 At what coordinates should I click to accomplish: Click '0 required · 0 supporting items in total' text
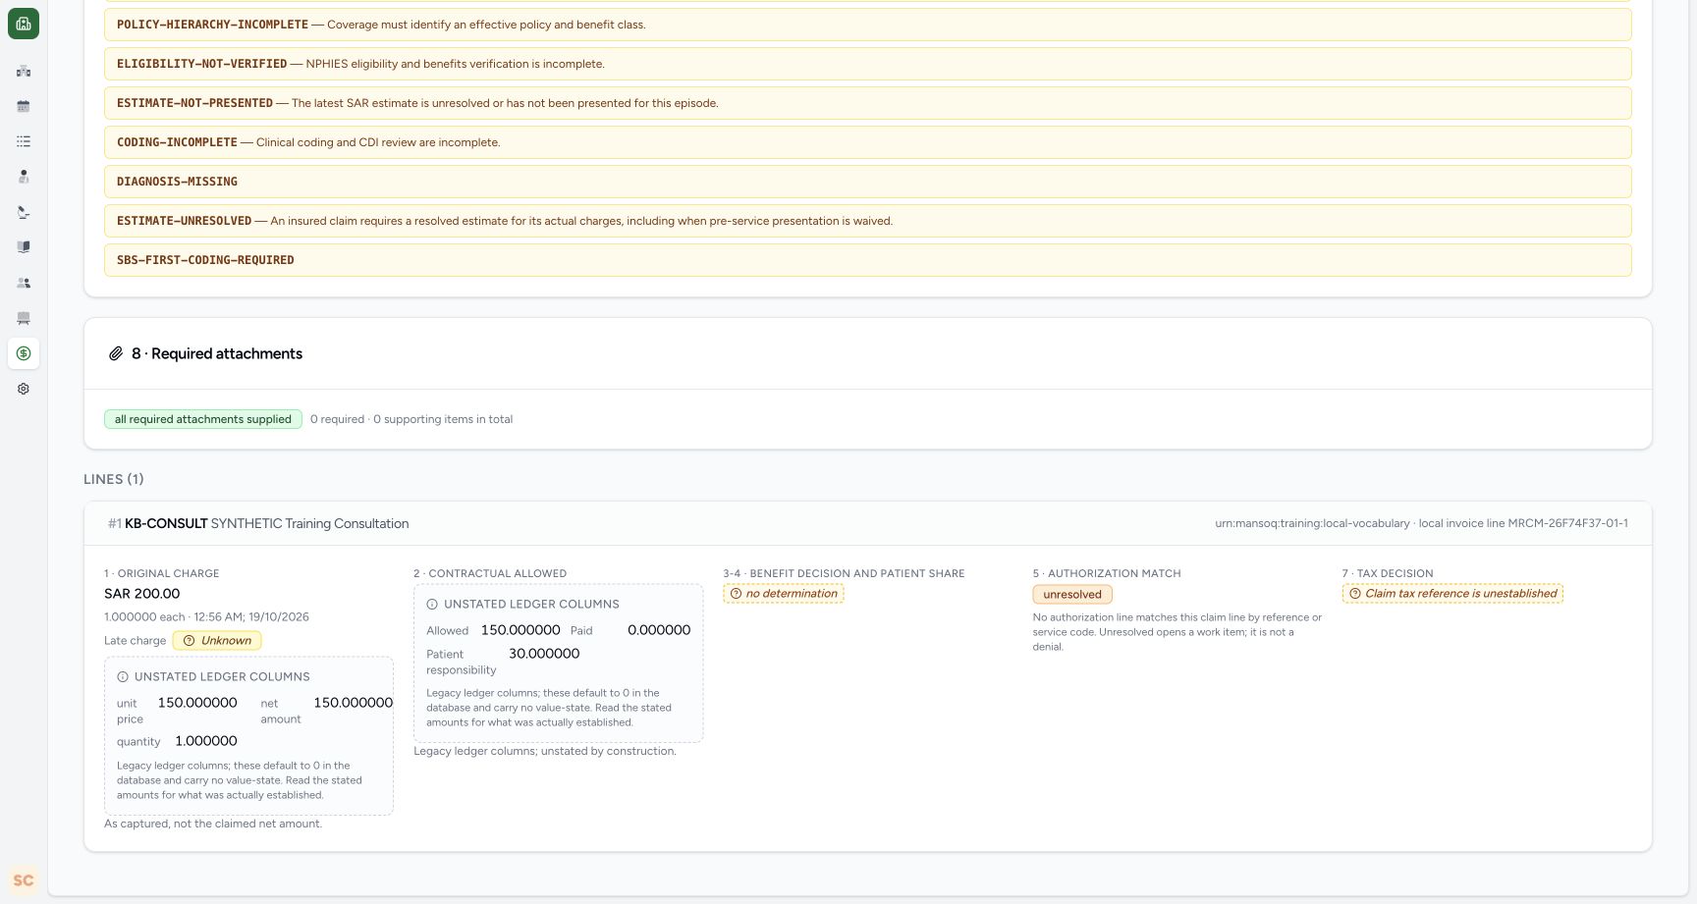click(x=411, y=419)
